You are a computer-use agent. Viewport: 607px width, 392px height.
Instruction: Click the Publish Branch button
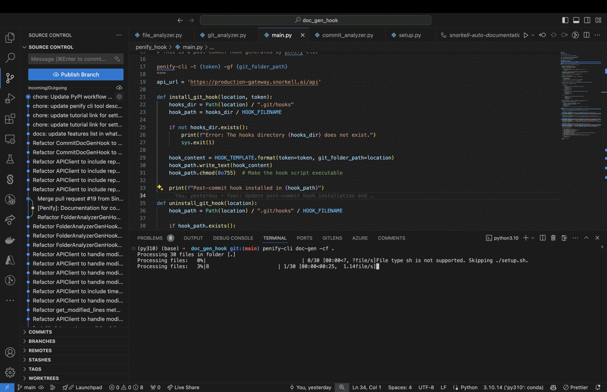(x=76, y=74)
